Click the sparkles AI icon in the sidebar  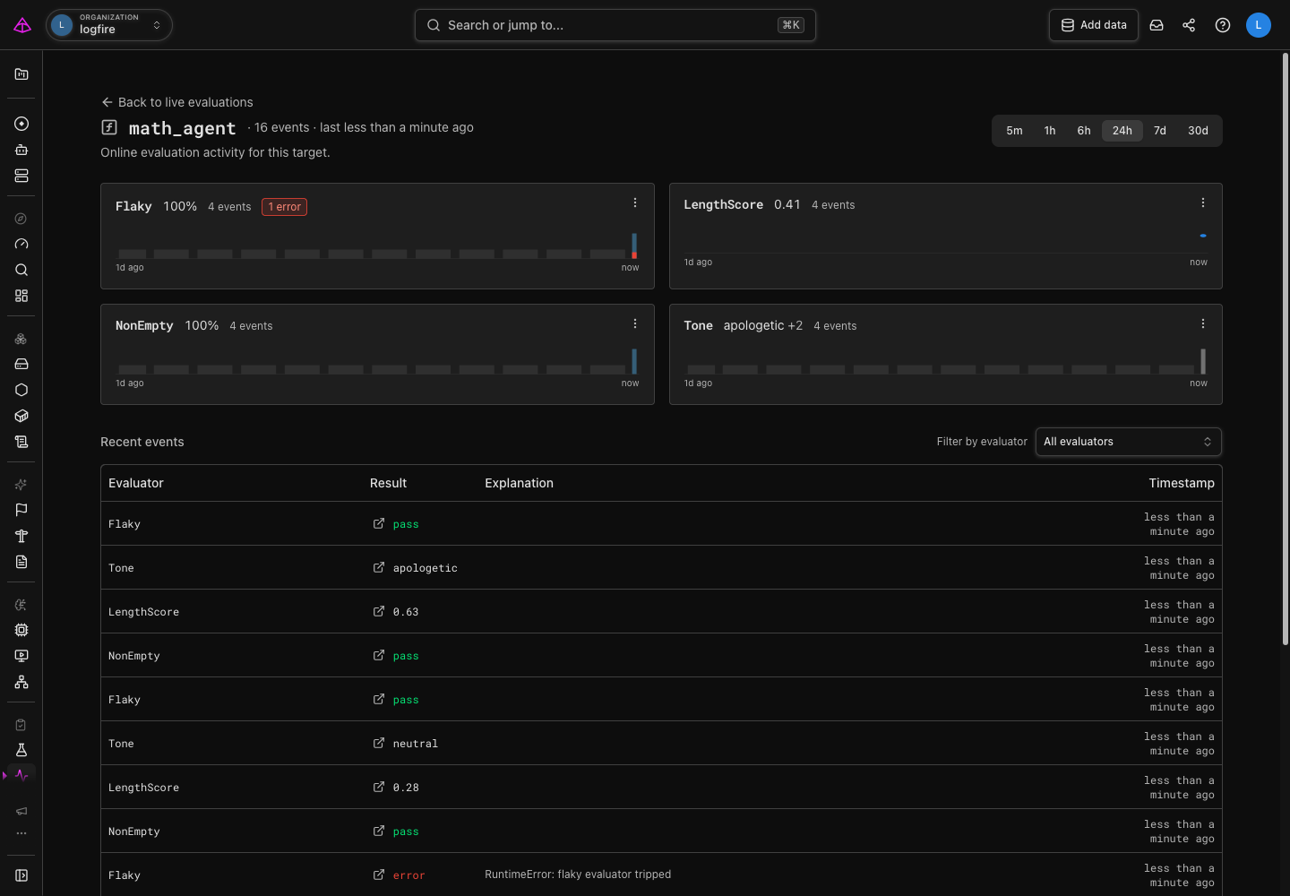[x=21, y=485]
